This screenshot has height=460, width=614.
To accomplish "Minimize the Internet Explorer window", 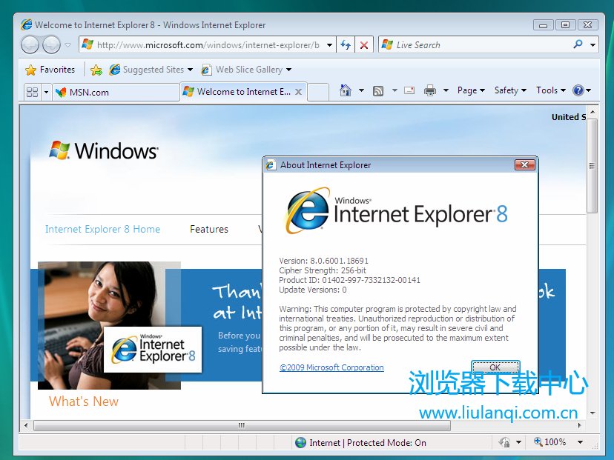I will [543, 25].
